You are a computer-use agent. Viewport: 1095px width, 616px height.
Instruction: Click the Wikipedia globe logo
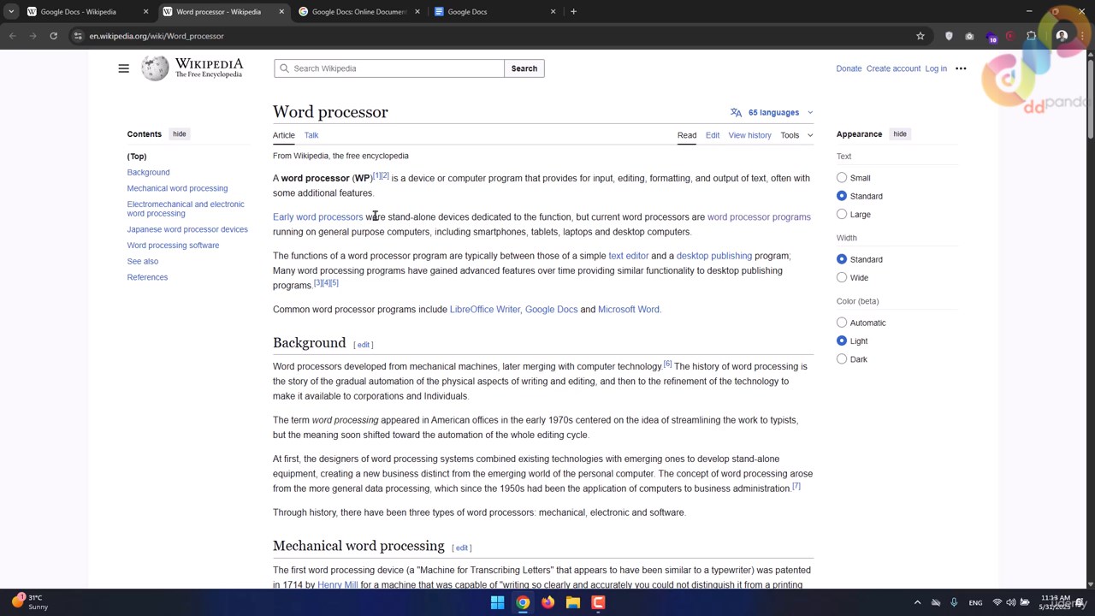point(155,68)
